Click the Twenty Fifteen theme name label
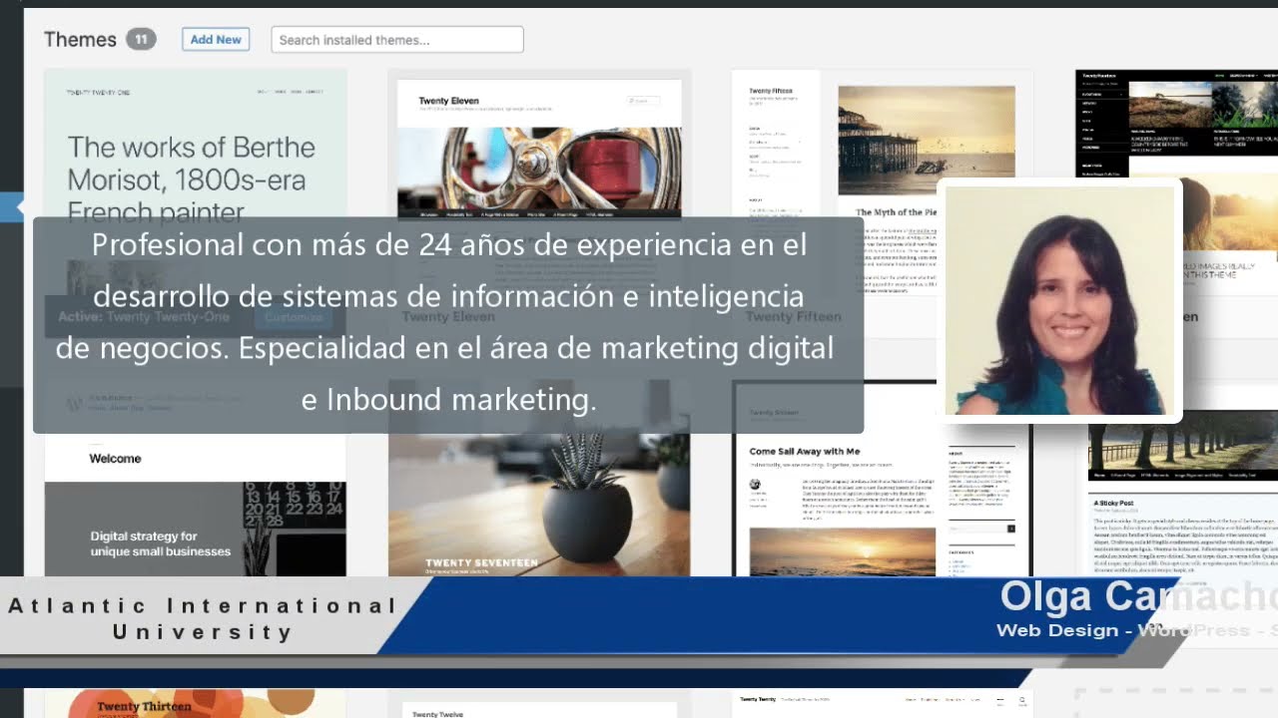This screenshot has height=718, width=1278. coord(793,317)
